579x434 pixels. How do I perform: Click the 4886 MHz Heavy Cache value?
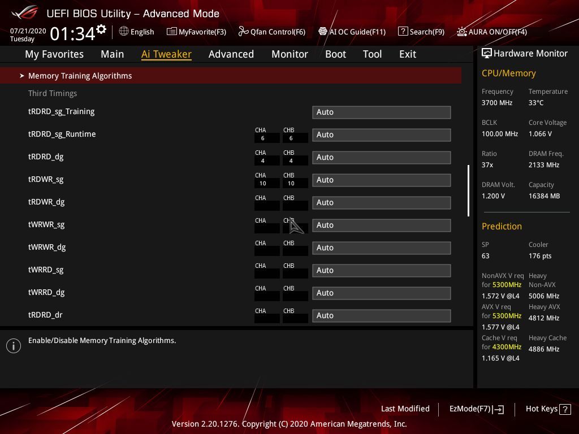tap(543, 349)
